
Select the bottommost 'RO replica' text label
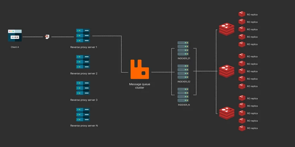coord(252,128)
